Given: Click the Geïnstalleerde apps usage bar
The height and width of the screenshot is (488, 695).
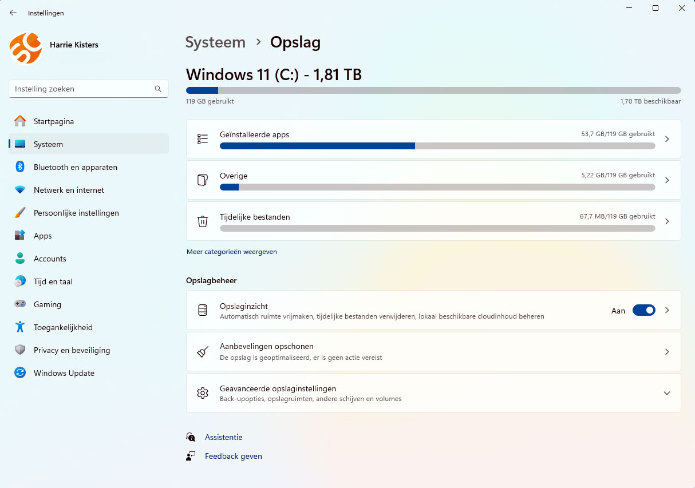Looking at the screenshot, I should 437,146.
